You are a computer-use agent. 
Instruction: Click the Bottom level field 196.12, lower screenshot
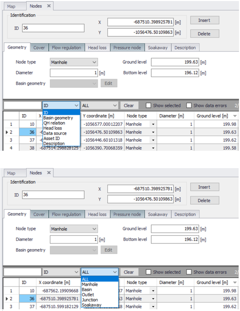[175, 239]
